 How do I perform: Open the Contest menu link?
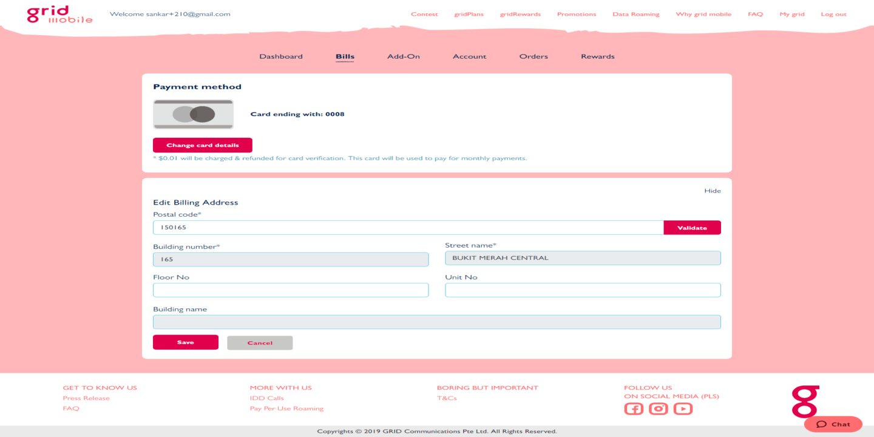(424, 14)
